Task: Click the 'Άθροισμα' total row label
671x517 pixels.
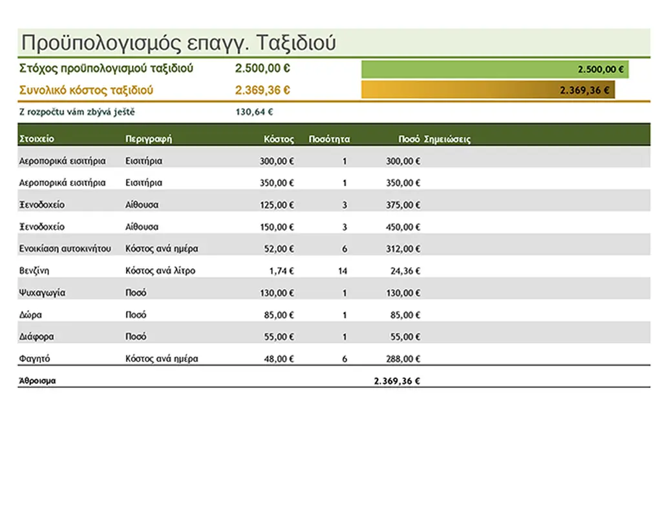Action: point(37,381)
